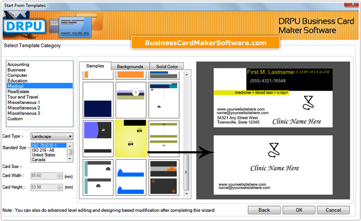Choose the navy blue block template thumbnail
The height and width of the screenshot is (221, 361).
(x=98, y=100)
